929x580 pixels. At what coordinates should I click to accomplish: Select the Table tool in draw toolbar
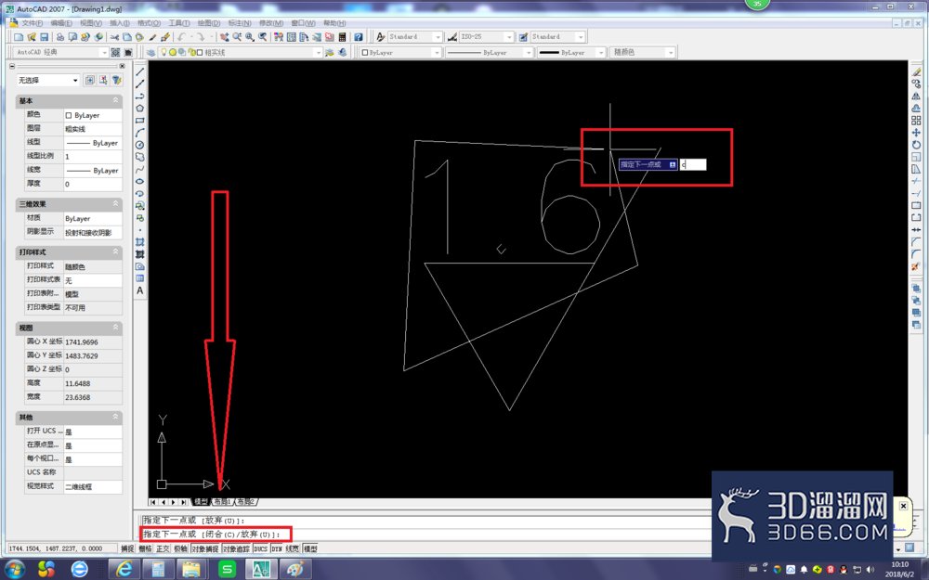pyautogui.click(x=140, y=278)
